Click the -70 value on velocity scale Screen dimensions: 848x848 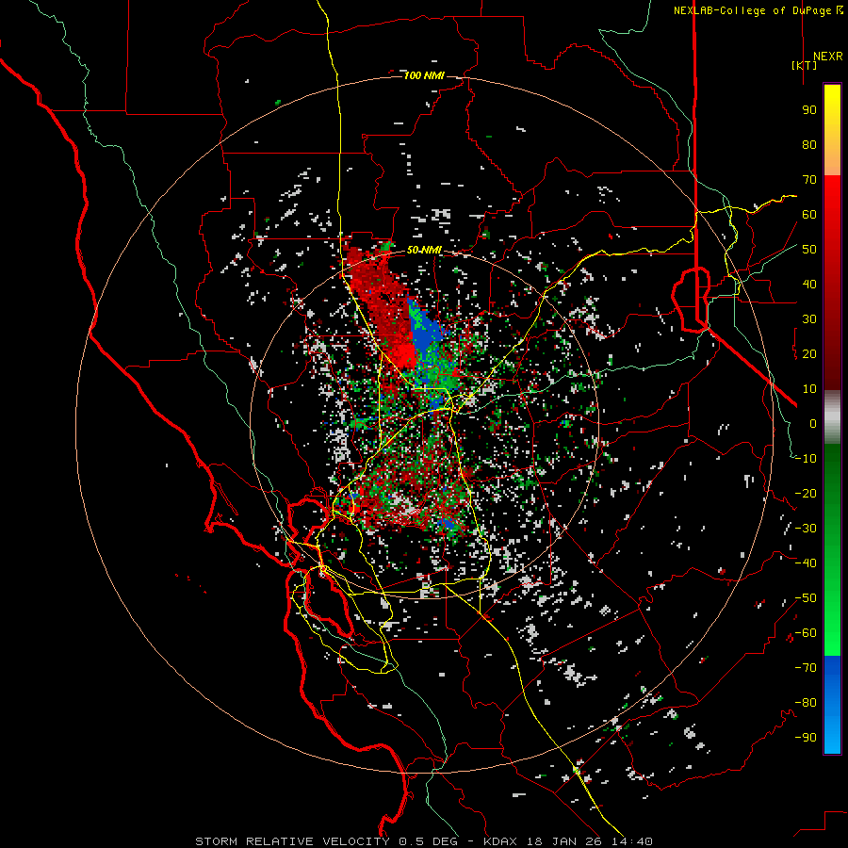(806, 668)
